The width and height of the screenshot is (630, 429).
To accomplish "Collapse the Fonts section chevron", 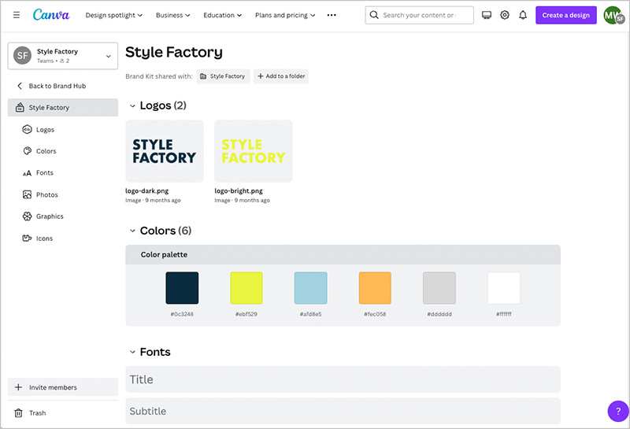I will click(x=132, y=353).
